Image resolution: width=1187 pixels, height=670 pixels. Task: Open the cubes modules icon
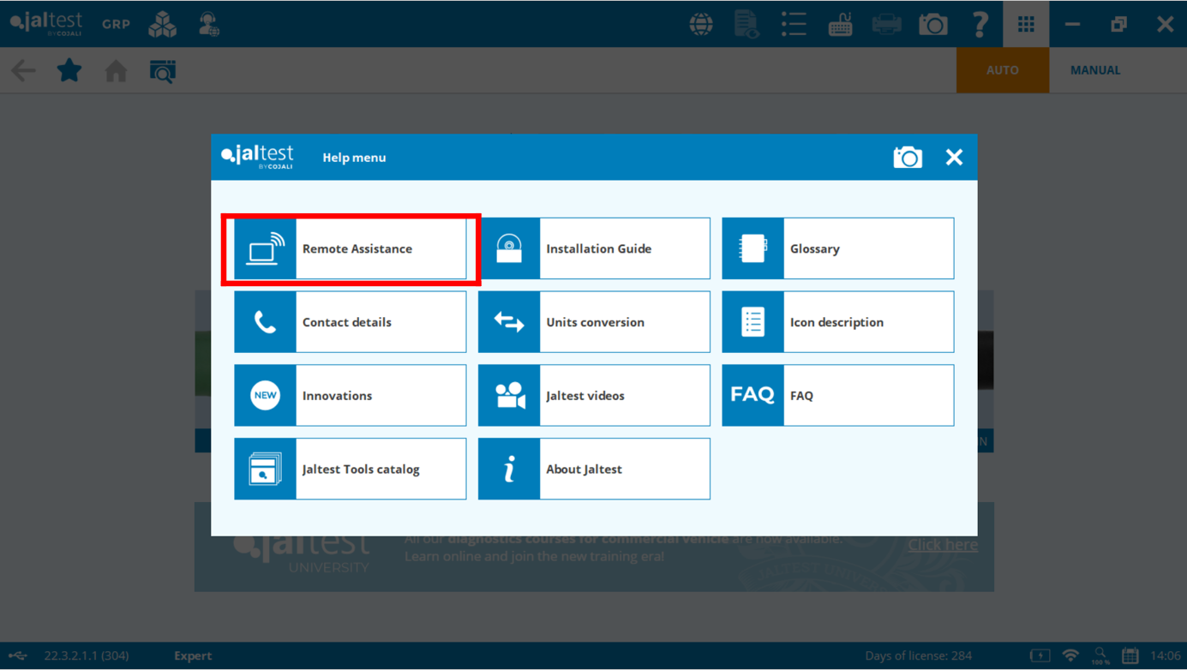[x=163, y=24]
